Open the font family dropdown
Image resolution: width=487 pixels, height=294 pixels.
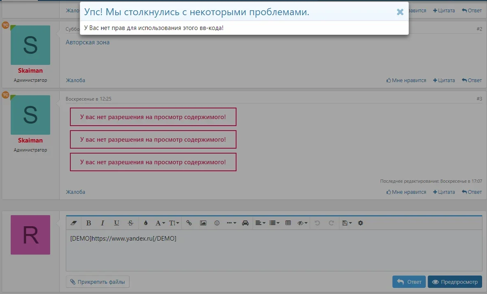pos(160,223)
